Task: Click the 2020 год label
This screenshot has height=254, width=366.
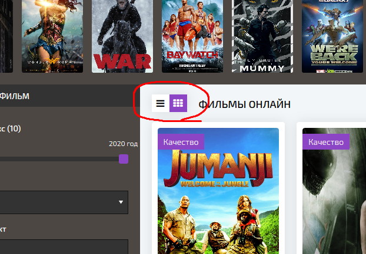Action: (123, 144)
